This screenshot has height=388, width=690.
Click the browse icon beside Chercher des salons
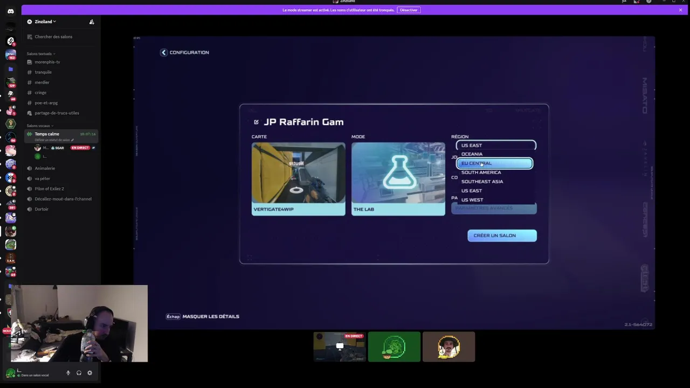click(29, 37)
